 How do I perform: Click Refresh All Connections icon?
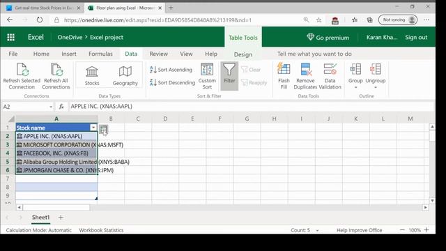click(x=56, y=76)
